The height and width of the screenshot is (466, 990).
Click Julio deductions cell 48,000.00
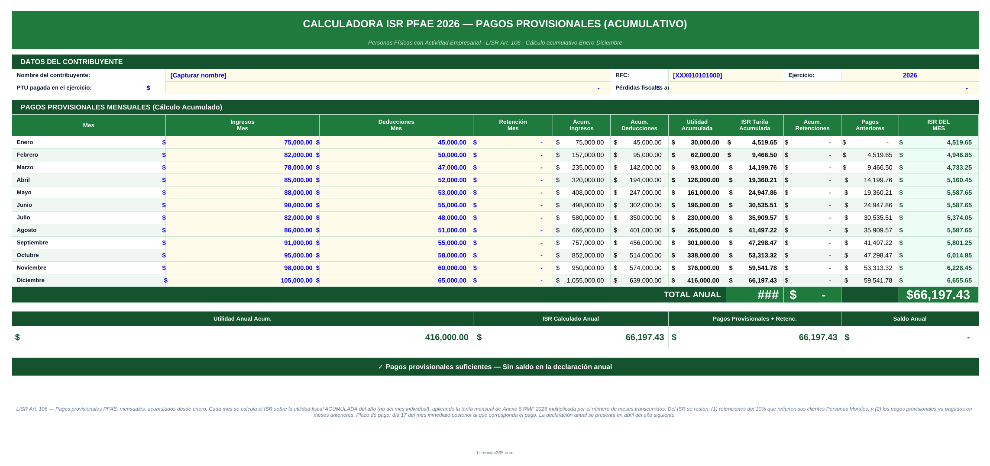(396, 218)
